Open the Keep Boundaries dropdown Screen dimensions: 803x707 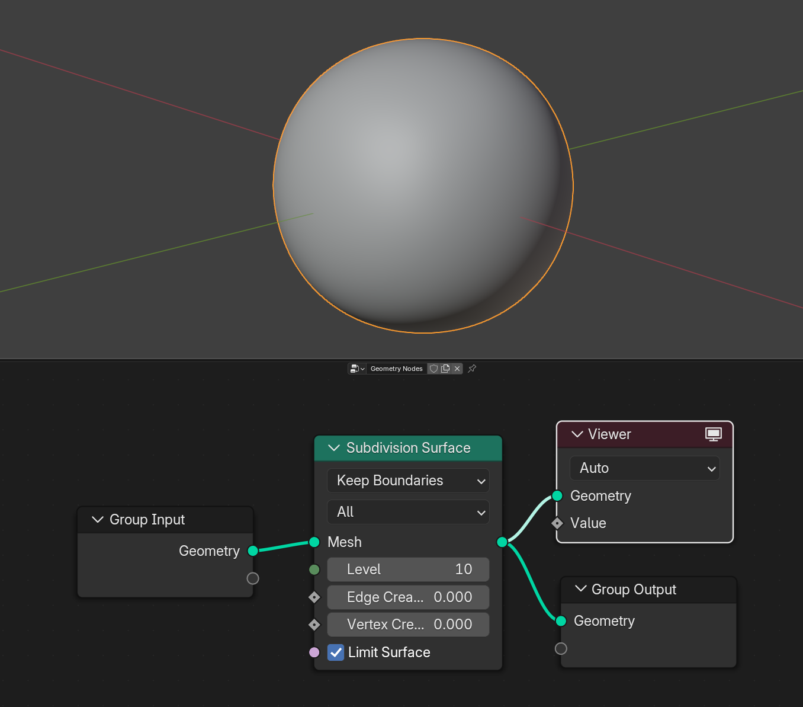click(408, 481)
